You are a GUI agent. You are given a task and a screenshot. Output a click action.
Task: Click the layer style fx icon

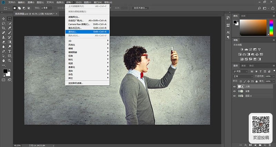(x=246, y=145)
